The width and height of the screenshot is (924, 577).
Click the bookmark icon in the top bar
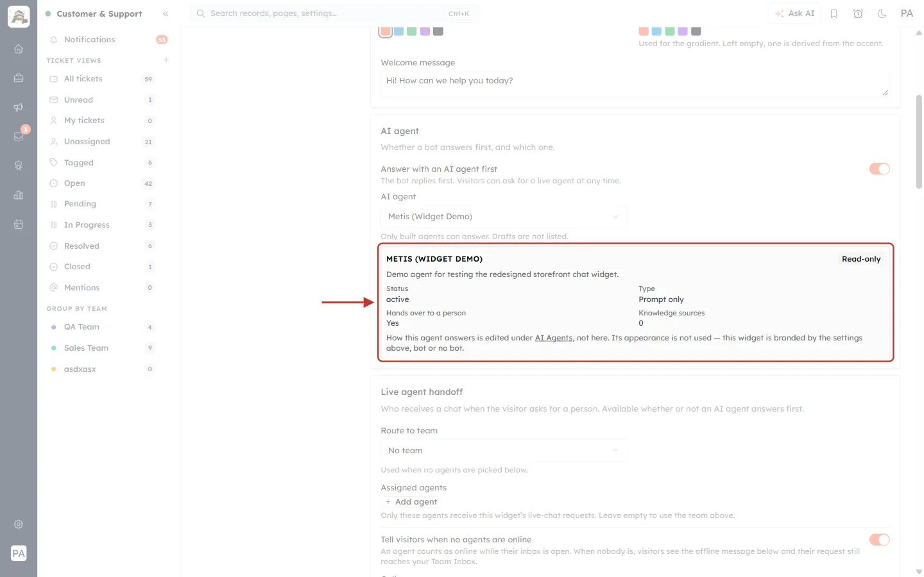834,13
